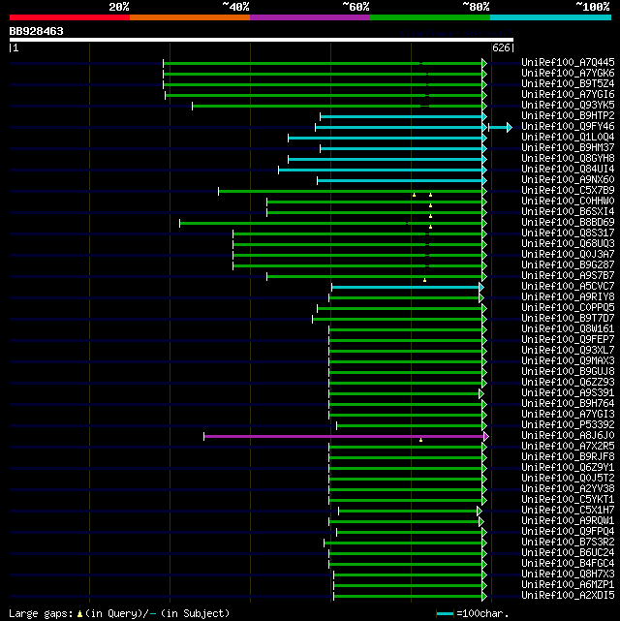Click the UniRef100_B9G287 label

(568, 265)
